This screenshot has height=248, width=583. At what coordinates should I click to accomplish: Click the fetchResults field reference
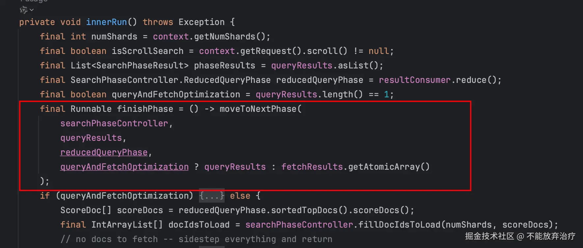coord(312,167)
